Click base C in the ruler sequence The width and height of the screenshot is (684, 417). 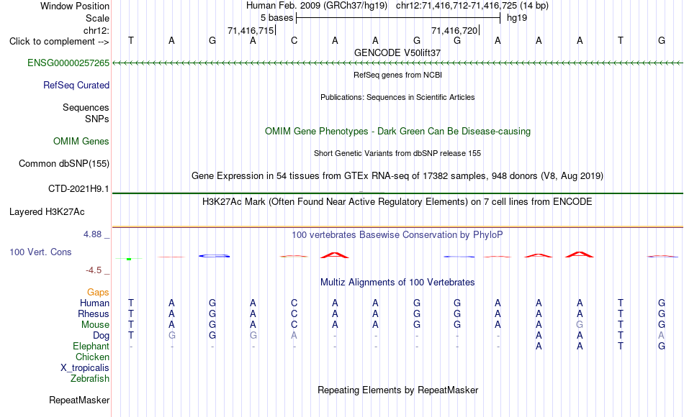tap(294, 41)
